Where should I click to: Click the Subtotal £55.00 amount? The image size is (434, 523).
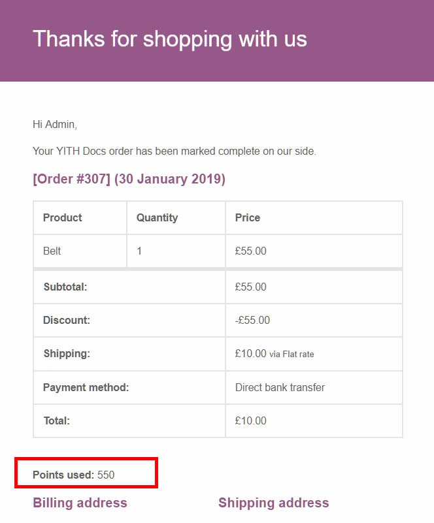251,287
